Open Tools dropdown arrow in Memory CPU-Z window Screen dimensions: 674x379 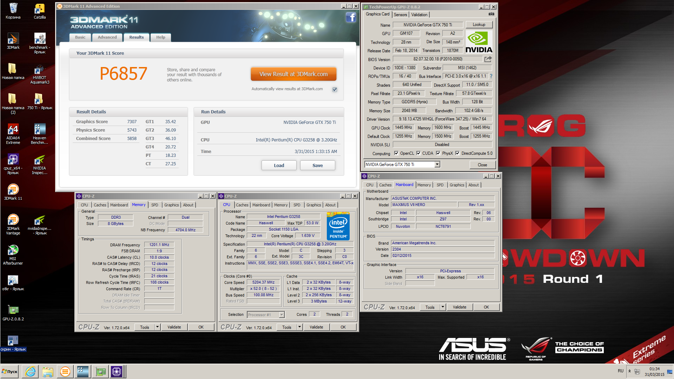(x=157, y=327)
